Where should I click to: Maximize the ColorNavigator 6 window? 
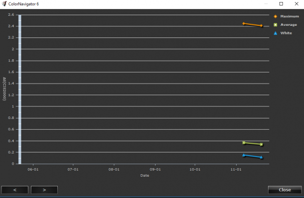click(281, 4)
